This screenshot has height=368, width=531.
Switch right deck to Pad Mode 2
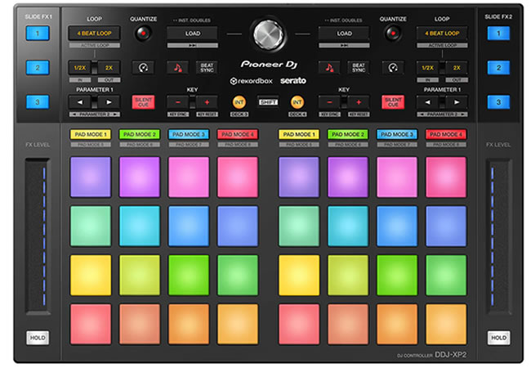348,135
